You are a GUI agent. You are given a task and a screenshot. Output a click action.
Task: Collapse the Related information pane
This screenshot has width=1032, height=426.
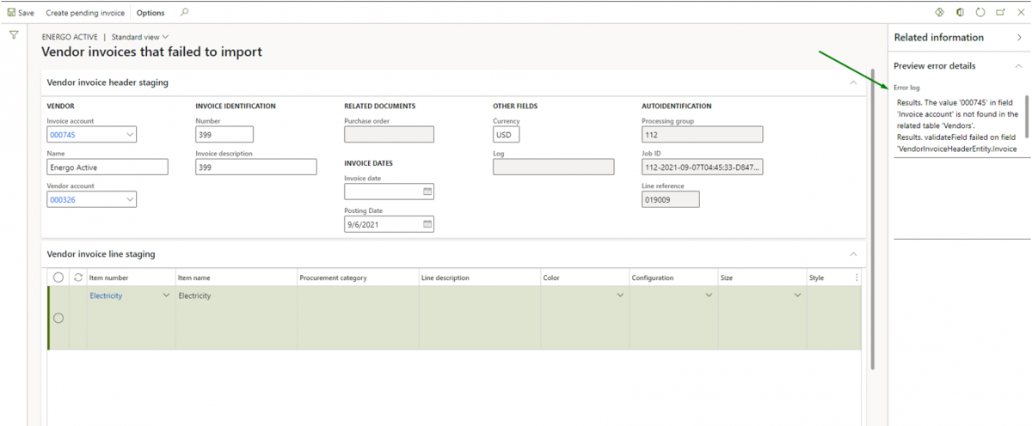(1019, 37)
